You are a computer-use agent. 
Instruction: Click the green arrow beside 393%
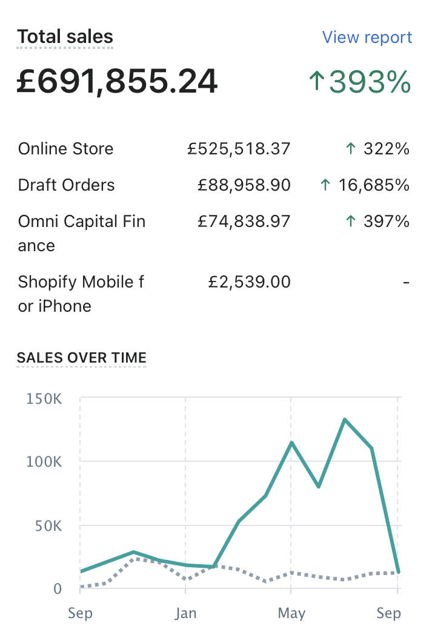point(316,82)
